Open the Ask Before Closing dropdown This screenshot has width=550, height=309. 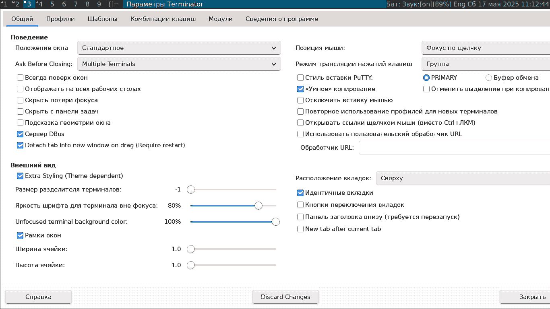click(179, 64)
